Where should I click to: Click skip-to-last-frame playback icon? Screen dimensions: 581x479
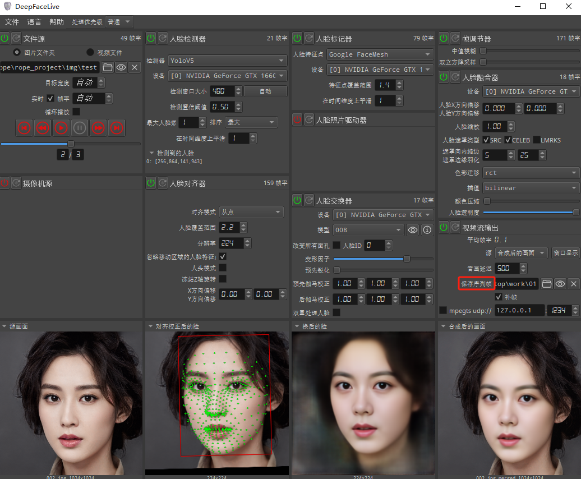(x=117, y=128)
